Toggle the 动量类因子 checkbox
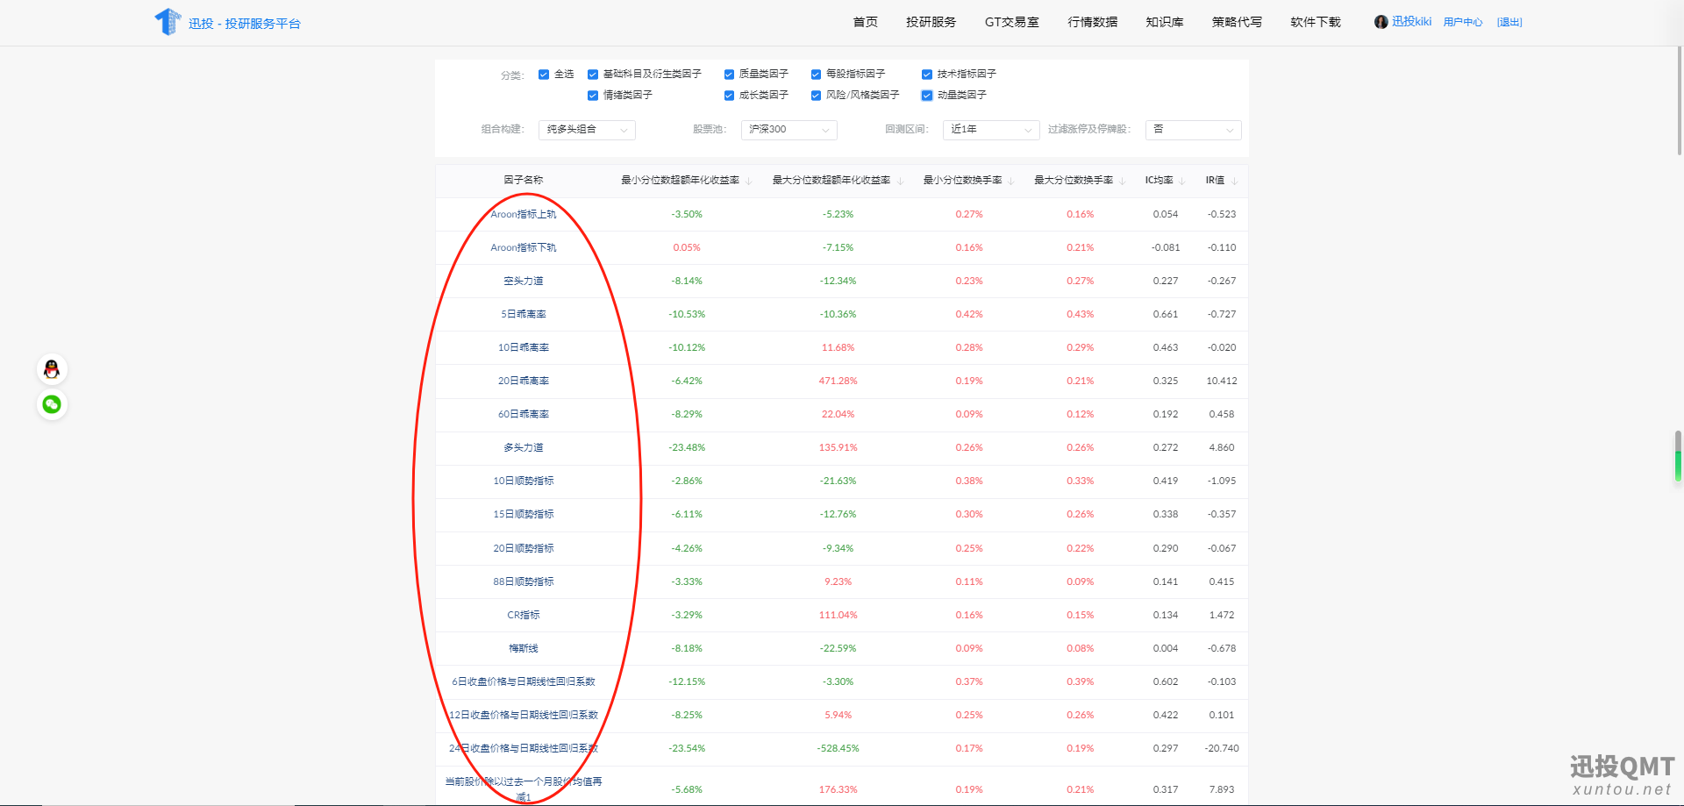Image resolution: width=1684 pixels, height=806 pixels. click(x=927, y=96)
